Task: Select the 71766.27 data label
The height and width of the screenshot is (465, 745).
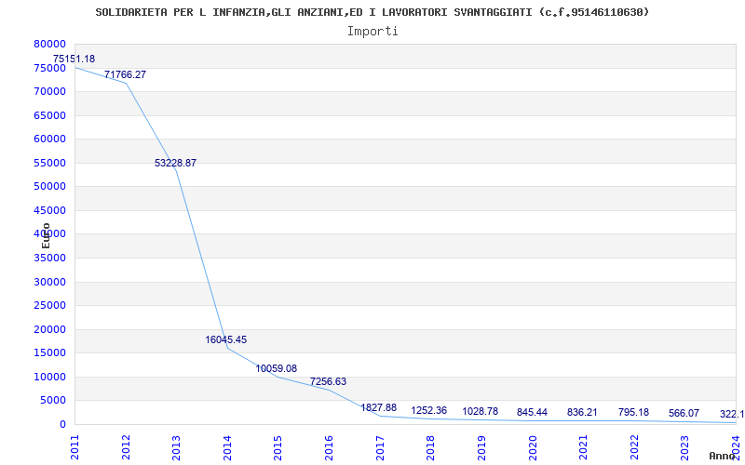Action: 125,74
